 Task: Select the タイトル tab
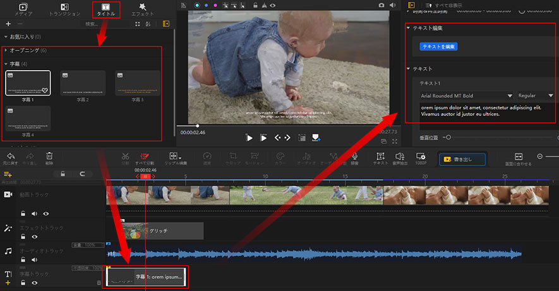tap(106, 10)
